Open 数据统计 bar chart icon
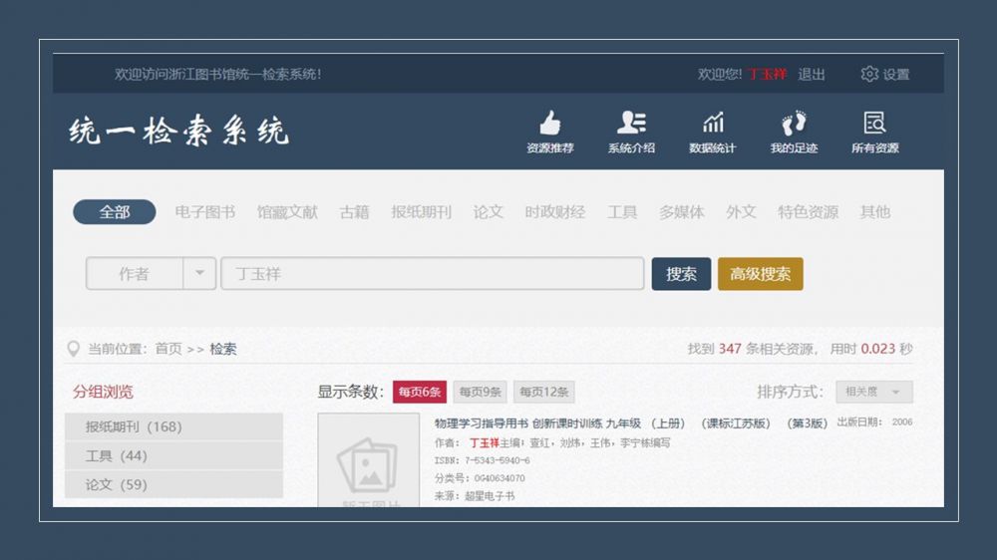997x560 pixels. [x=712, y=124]
